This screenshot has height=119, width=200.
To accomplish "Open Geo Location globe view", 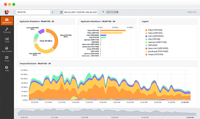I will click(x=6, y=50).
